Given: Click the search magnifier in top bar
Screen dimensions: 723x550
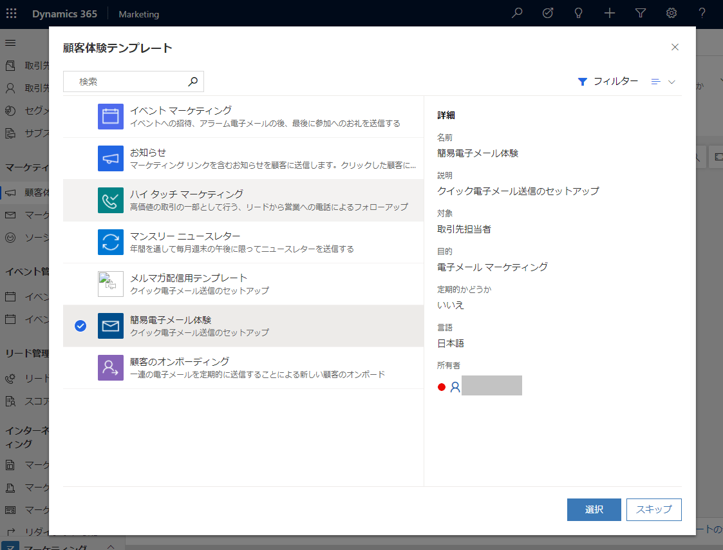Looking at the screenshot, I should tap(517, 14).
